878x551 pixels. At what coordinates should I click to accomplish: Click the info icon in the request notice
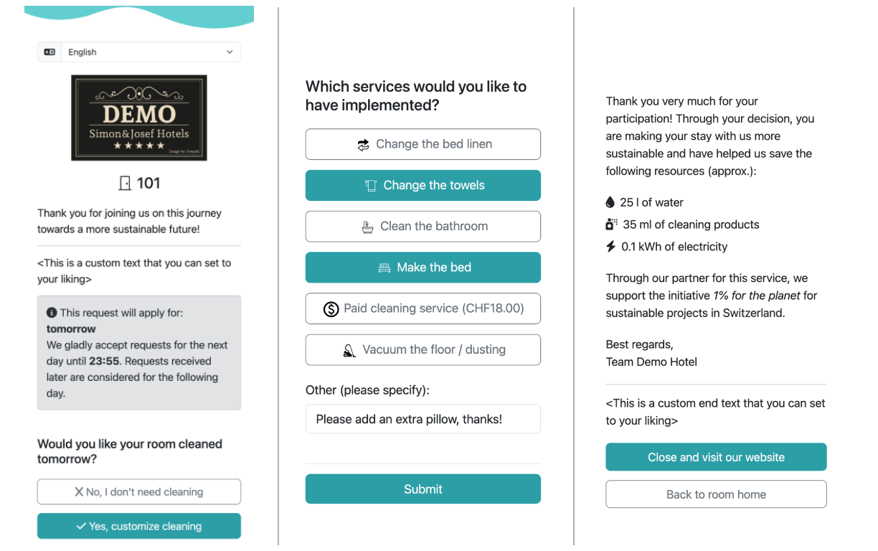tap(50, 312)
